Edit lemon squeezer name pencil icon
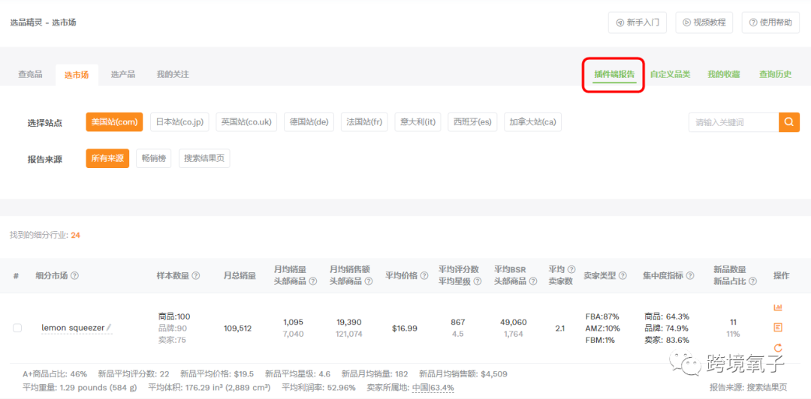 109,327
